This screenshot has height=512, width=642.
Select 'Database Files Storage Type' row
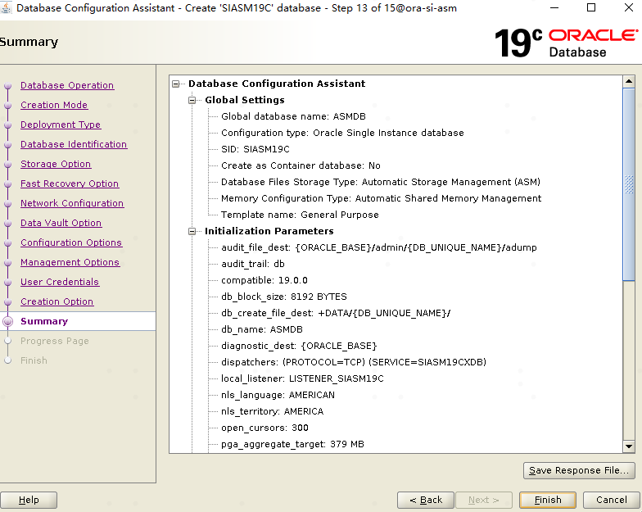coord(380,182)
